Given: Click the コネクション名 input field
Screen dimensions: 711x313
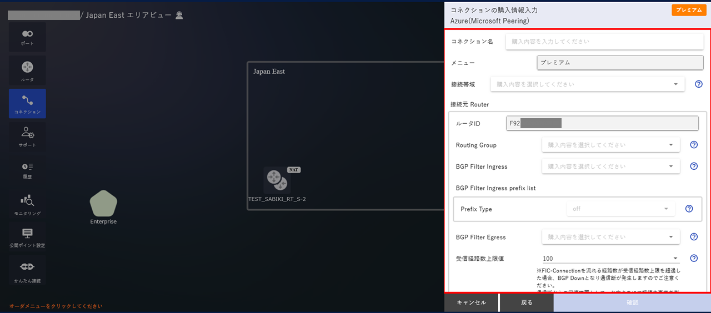Looking at the screenshot, I should click(604, 42).
